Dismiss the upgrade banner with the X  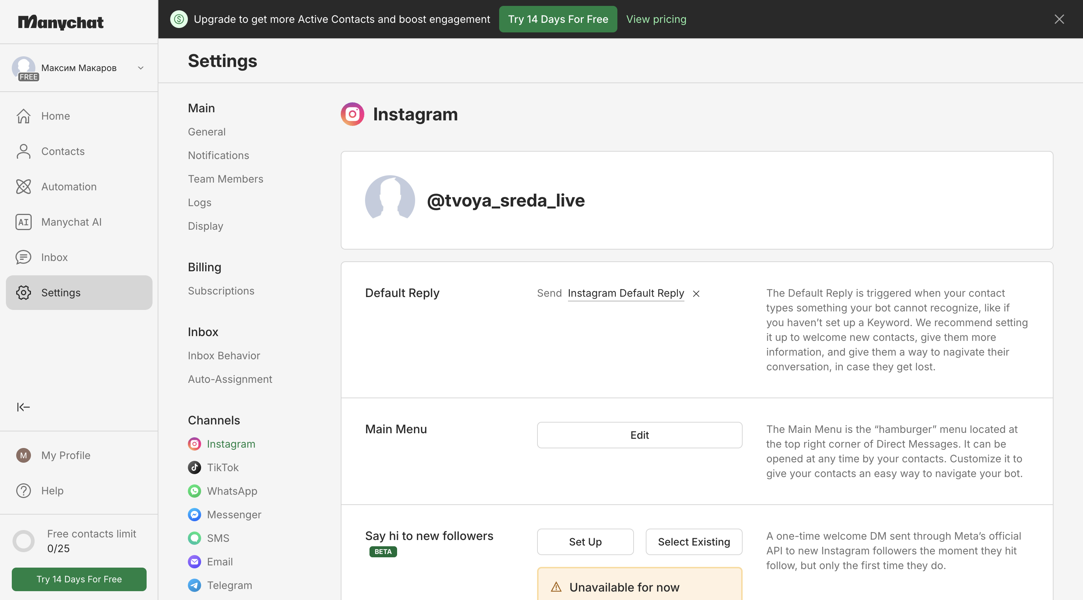coord(1059,19)
